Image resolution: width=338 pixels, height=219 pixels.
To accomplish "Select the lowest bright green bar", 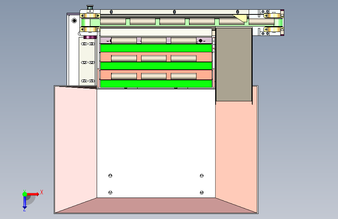I will [156, 84].
